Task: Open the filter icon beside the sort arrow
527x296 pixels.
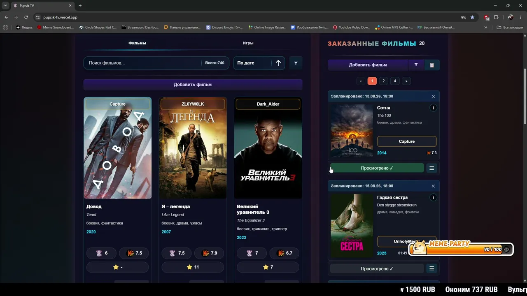Action: click(296, 63)
